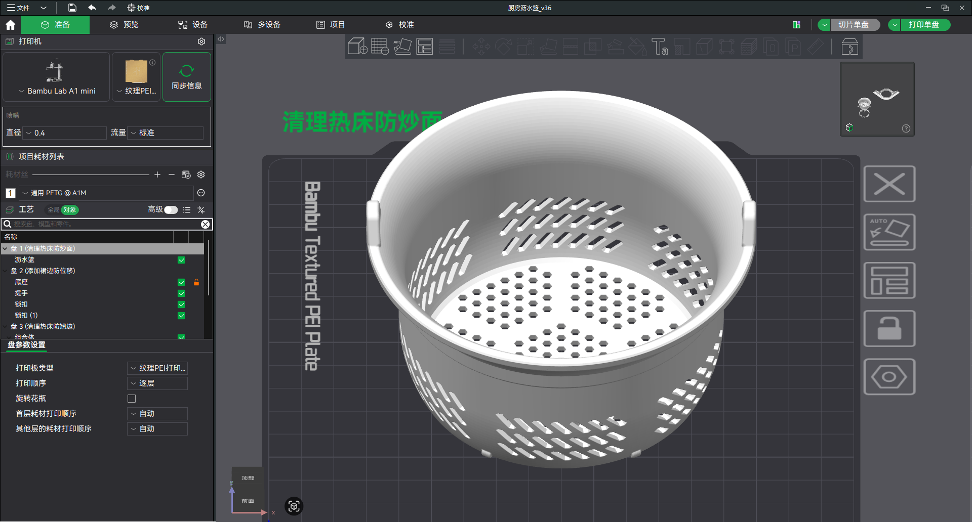Viewport: 972px width, 522px height.
Task: Click the process settings list icon
Action: 187,210
